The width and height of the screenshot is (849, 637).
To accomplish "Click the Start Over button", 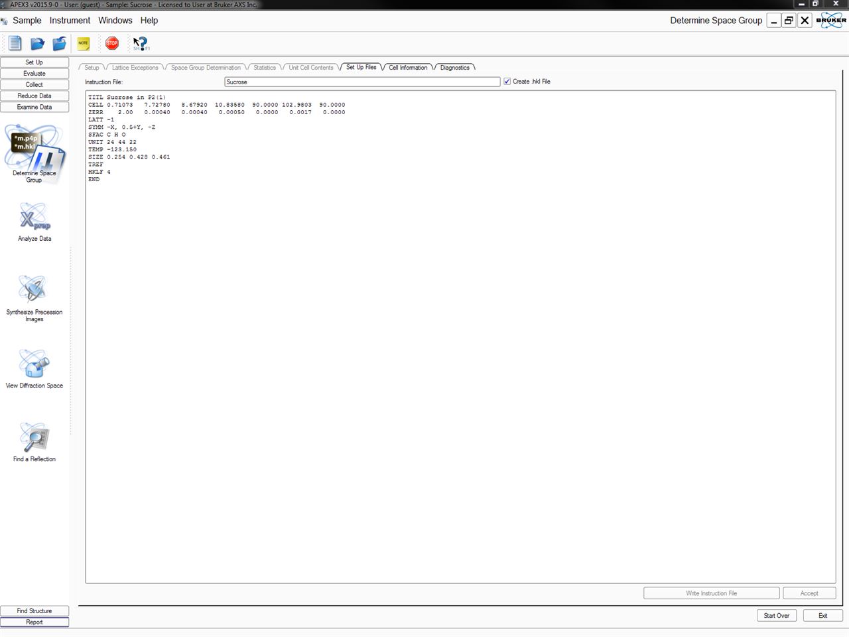I will [x=777, y=616].
